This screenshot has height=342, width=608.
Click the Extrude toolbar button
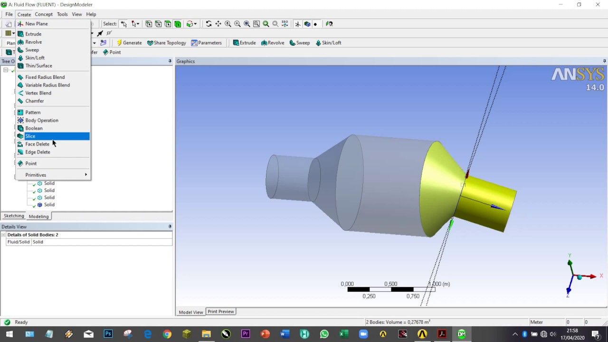click(x=245, y=43)
